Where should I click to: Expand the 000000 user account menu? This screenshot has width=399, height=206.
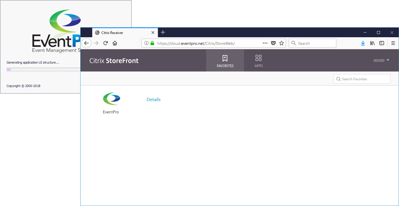[x=381, y=60]
